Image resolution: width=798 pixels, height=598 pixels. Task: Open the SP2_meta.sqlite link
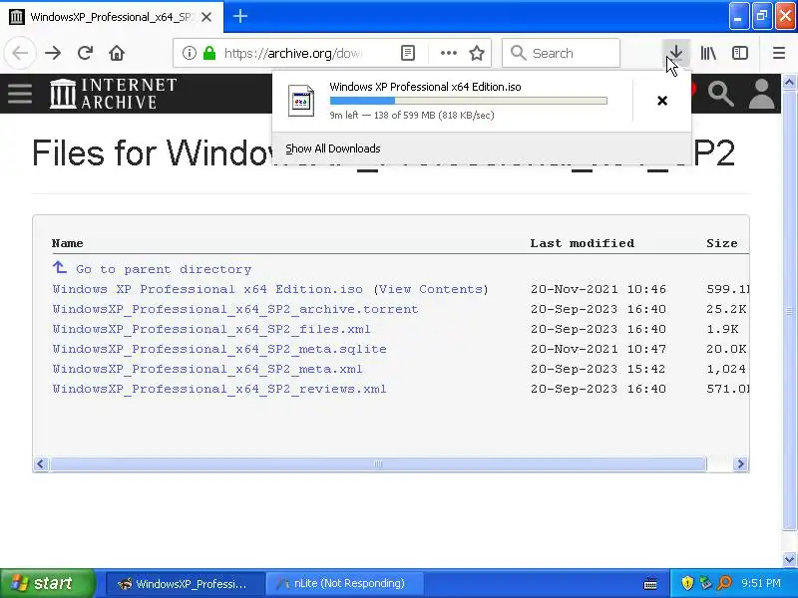[x=219, y=349]
